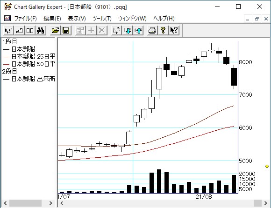Click the yellow question mark help icon

163,30
